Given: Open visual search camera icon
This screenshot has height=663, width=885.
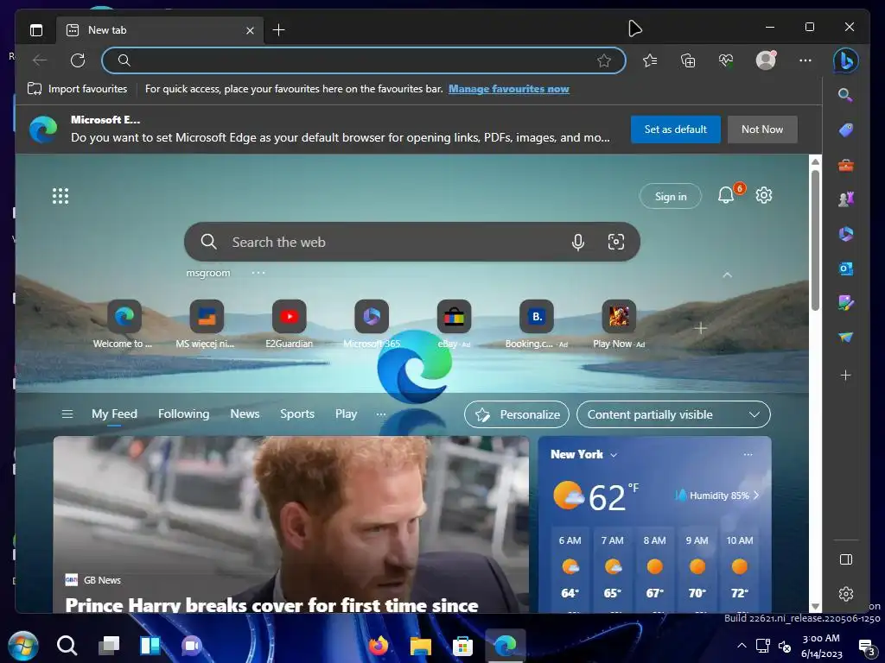Looking at the screenshot, I should pyautogui.click(x=615, y=242).
